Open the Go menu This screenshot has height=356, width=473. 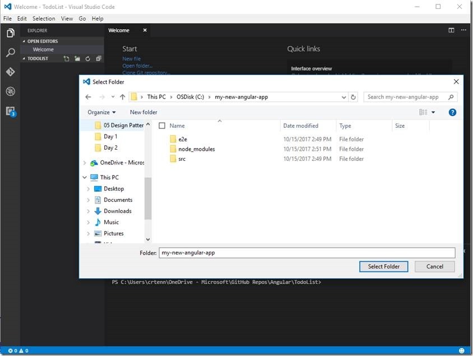(x=82, y=19)
